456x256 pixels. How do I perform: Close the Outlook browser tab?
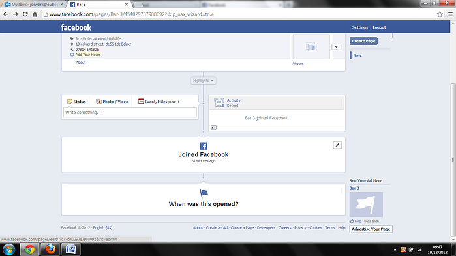(x=62, y=5)
